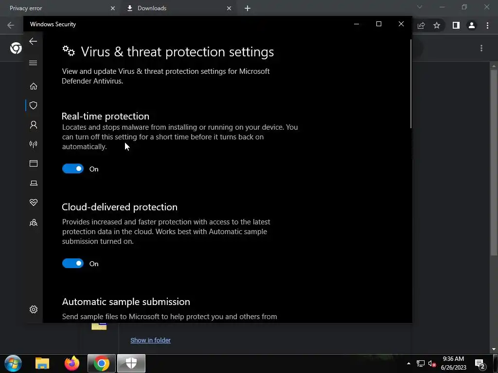Click Chrome's back navigation arrow

(11, 25)
